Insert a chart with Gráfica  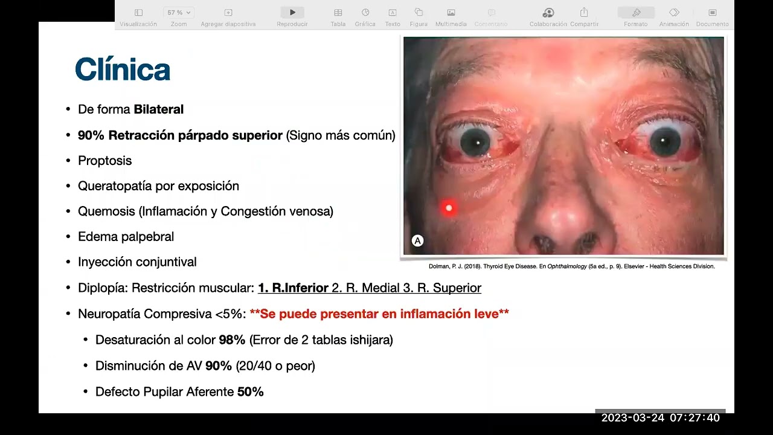tap(365, 17)
